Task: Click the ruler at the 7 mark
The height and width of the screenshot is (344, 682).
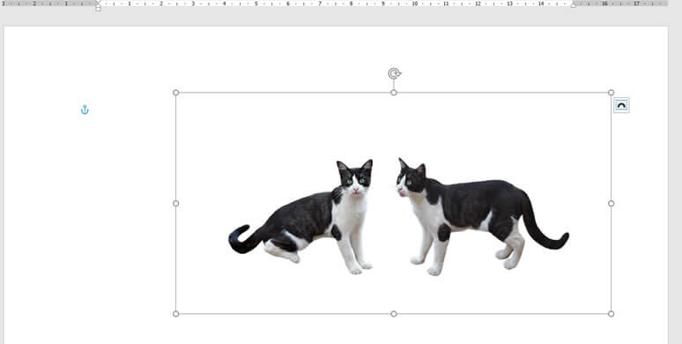Action: 319,4
